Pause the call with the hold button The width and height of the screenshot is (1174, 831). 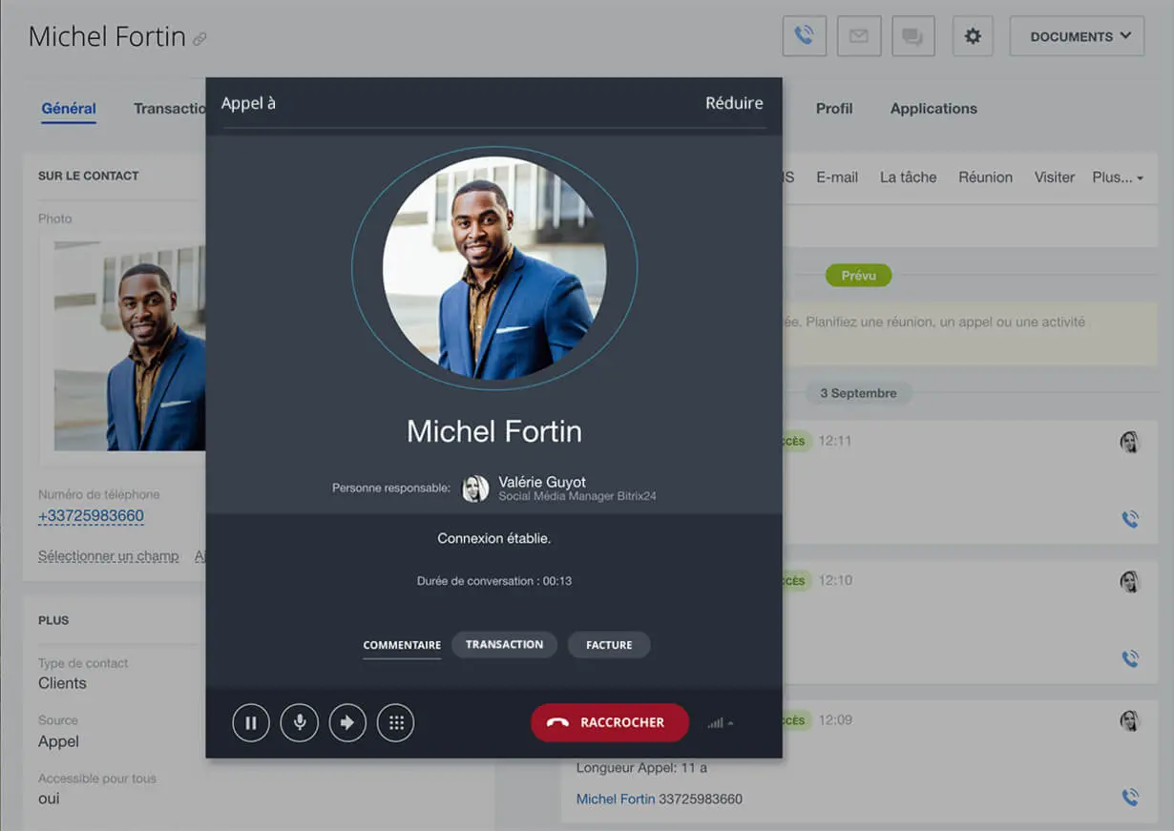click(x=251, y=723)
